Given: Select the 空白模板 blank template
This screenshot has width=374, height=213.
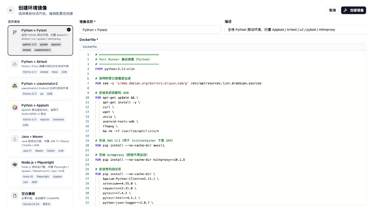Looking at the screenshot, I should [x=40, y=198].
